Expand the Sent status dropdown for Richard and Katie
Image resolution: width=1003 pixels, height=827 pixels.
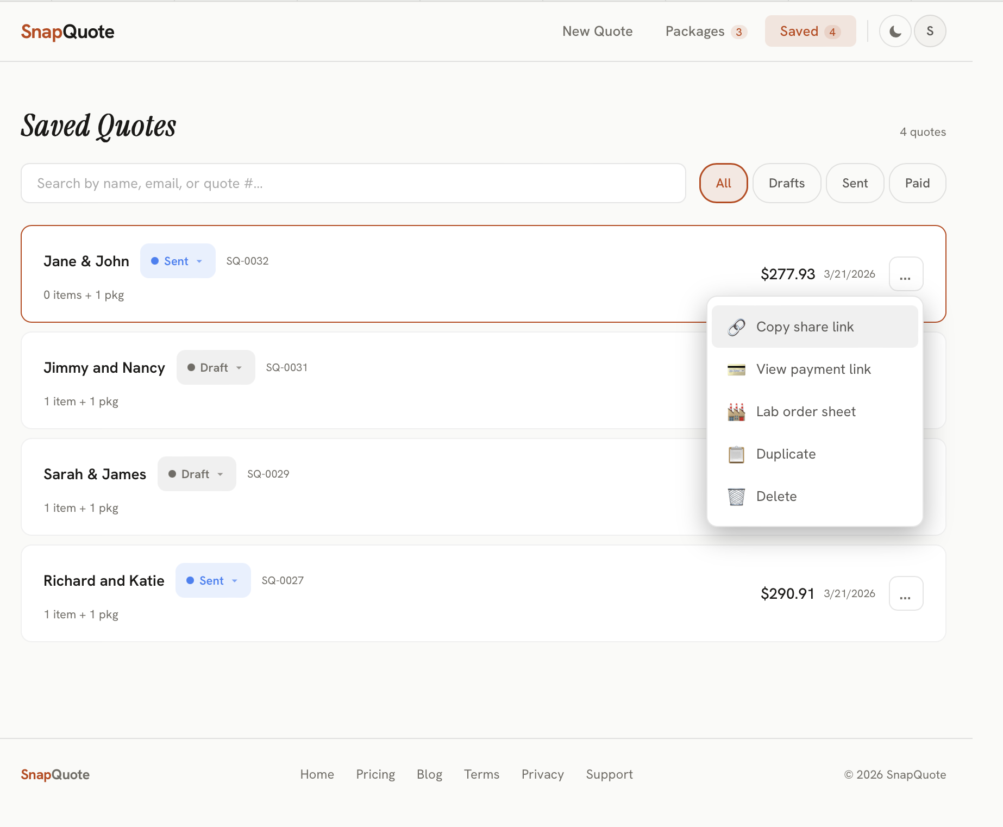pyautogui.click(x=213, y=580)
